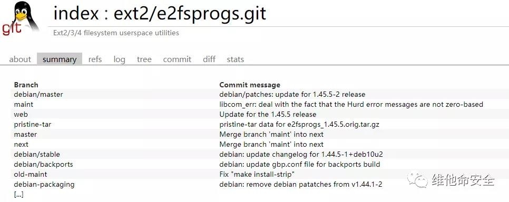Open the old-maint branch link
This screenshot has height=202, width=509.
(31, 174)
